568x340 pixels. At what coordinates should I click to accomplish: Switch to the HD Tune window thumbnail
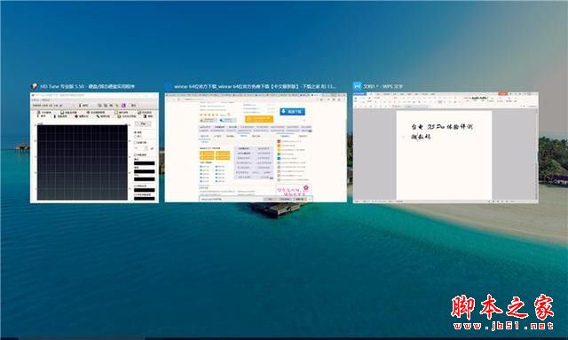[x=94, y=147]
